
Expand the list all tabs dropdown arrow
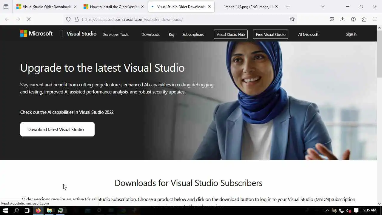point(323,7)
